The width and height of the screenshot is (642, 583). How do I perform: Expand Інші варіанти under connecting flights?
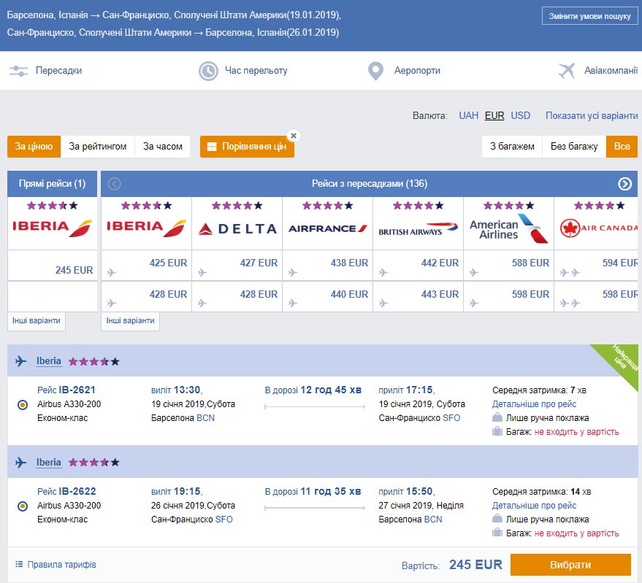point(131,321)
